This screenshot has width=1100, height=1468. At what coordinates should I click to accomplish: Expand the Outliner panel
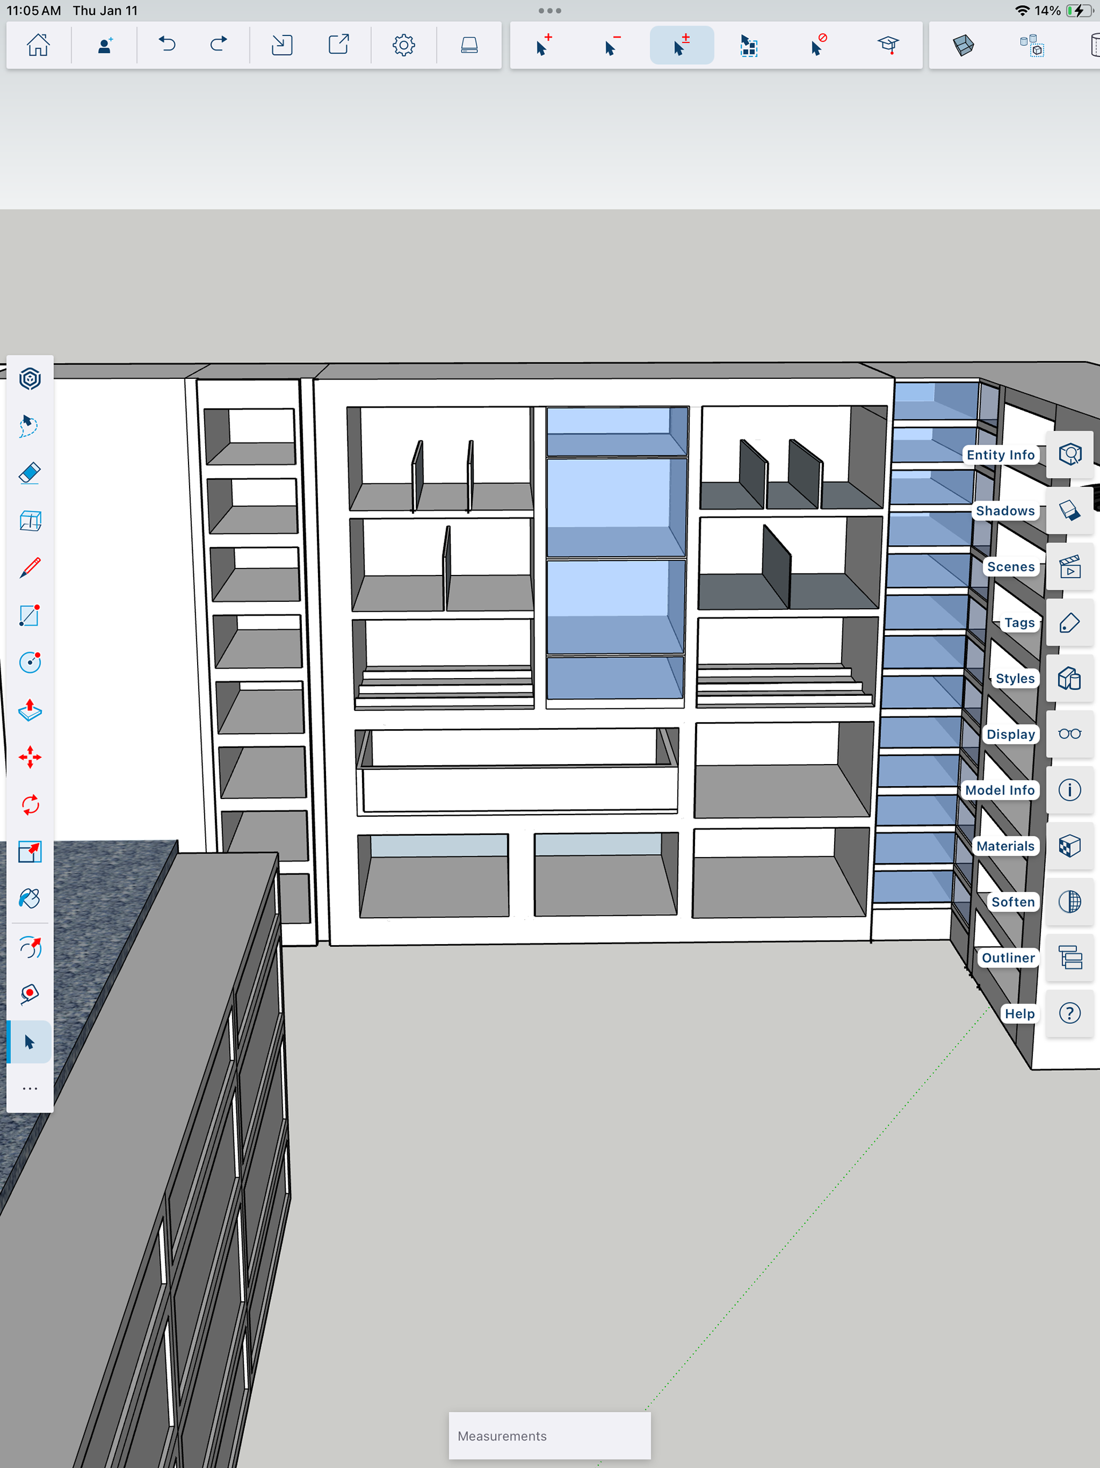1070,958
